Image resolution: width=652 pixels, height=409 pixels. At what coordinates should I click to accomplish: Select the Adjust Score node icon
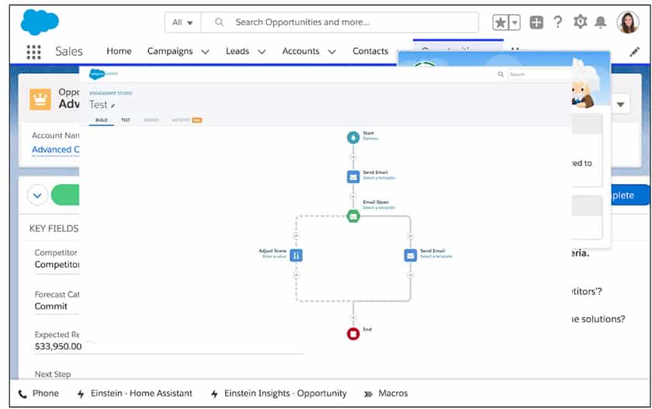tap(296, 255)
